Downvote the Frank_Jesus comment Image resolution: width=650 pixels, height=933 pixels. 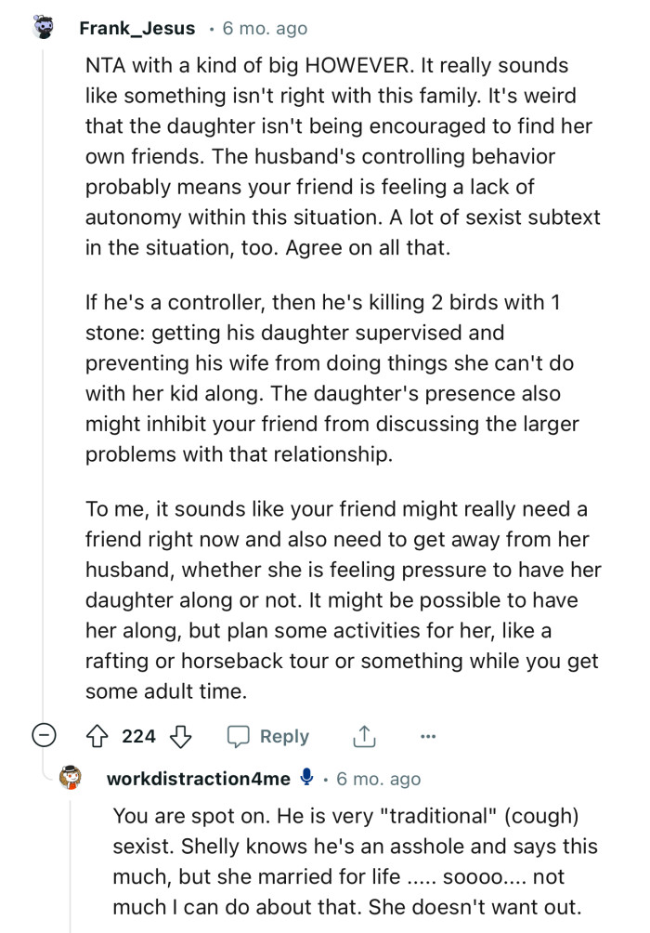(180, 736)
